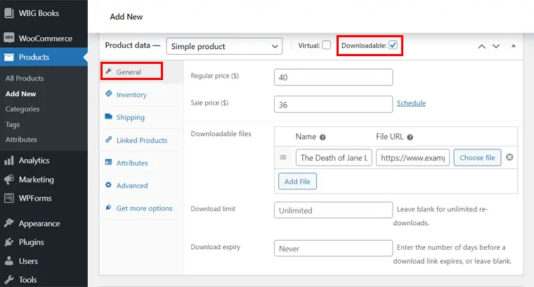
Task: Click the File URL input field
Action: [x=412, y=157]
